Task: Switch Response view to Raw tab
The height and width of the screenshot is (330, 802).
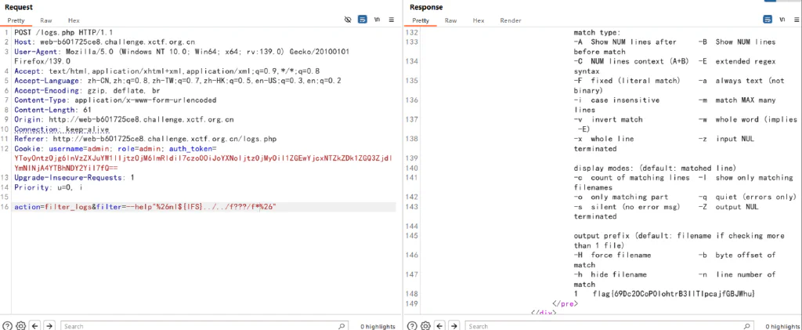Action: pyautogui.click(x=450, y=20)
